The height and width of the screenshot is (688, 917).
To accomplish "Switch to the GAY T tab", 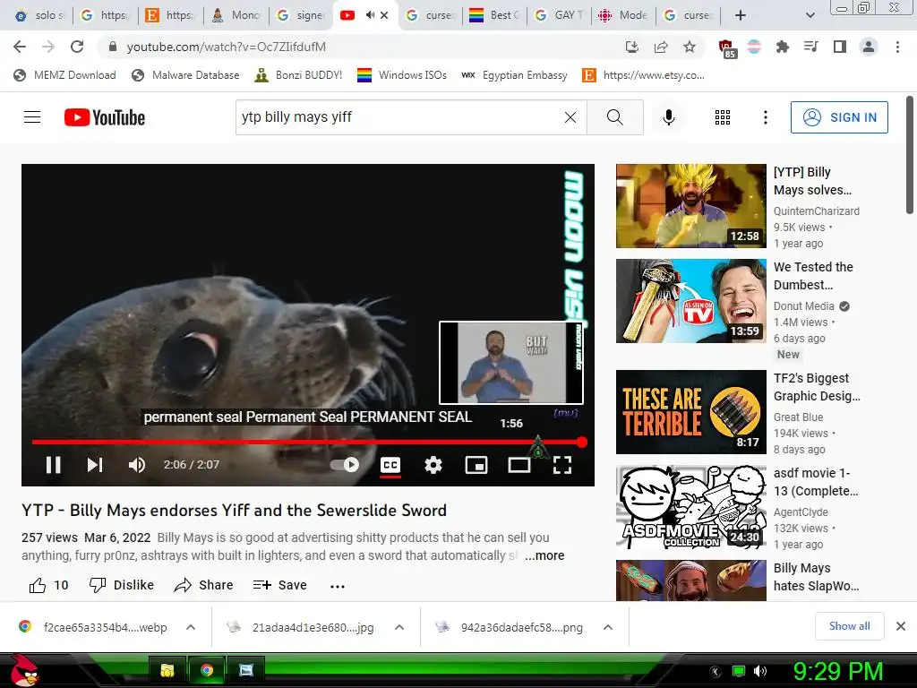I will [x=559, y=15].
